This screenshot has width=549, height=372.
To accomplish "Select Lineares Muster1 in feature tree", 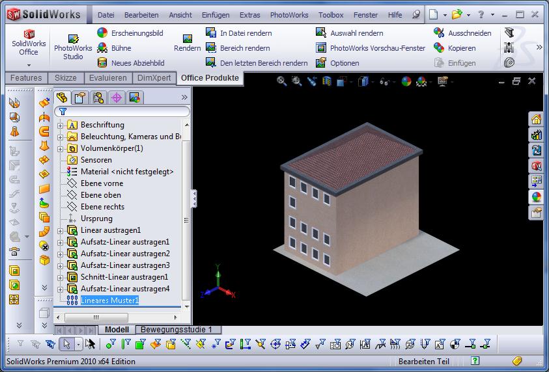I will [x=109, y=300].
